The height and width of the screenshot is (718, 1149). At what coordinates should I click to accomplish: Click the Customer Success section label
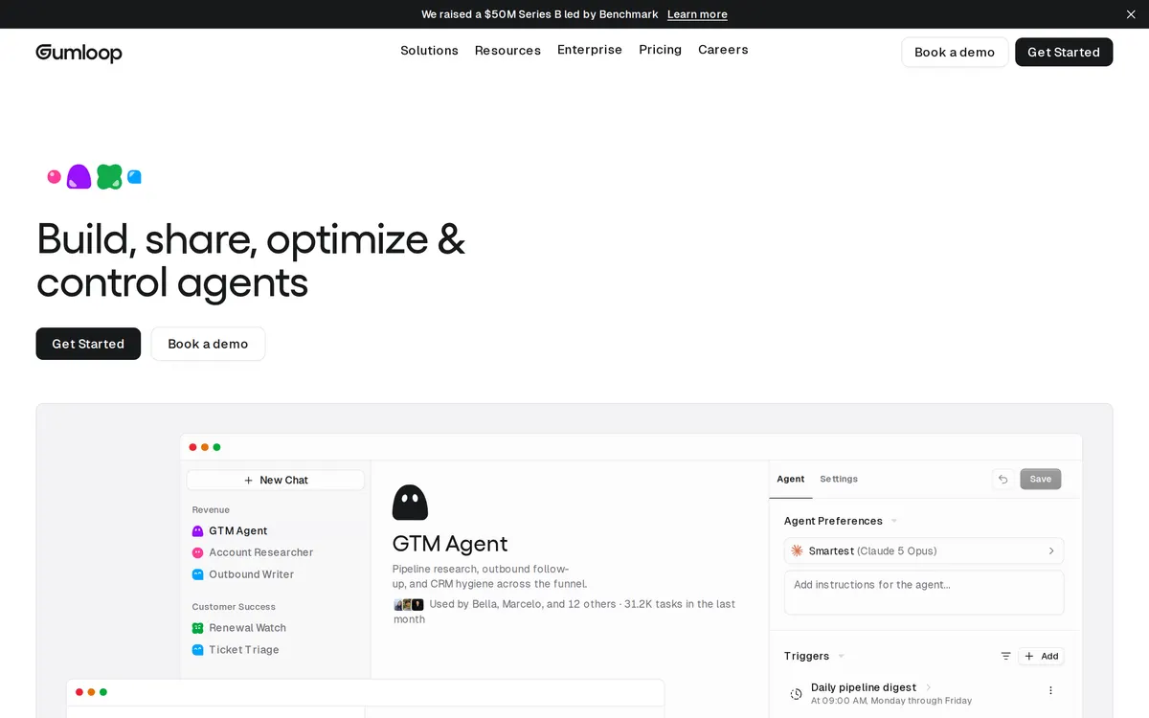234,607
